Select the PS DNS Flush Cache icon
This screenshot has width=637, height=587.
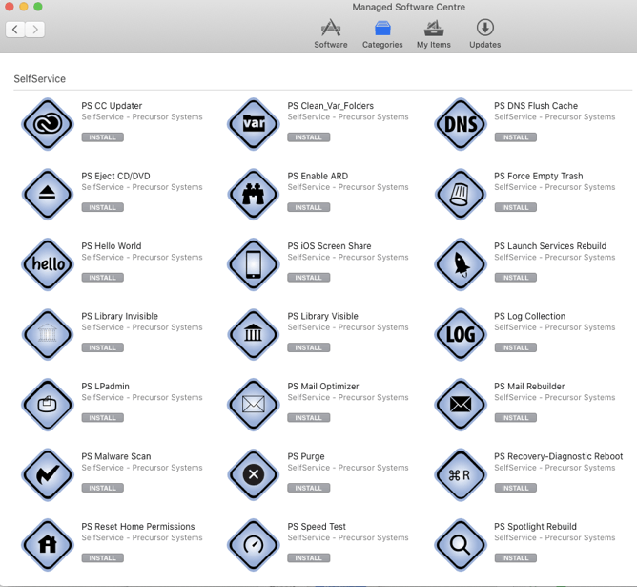coord(461,124)
